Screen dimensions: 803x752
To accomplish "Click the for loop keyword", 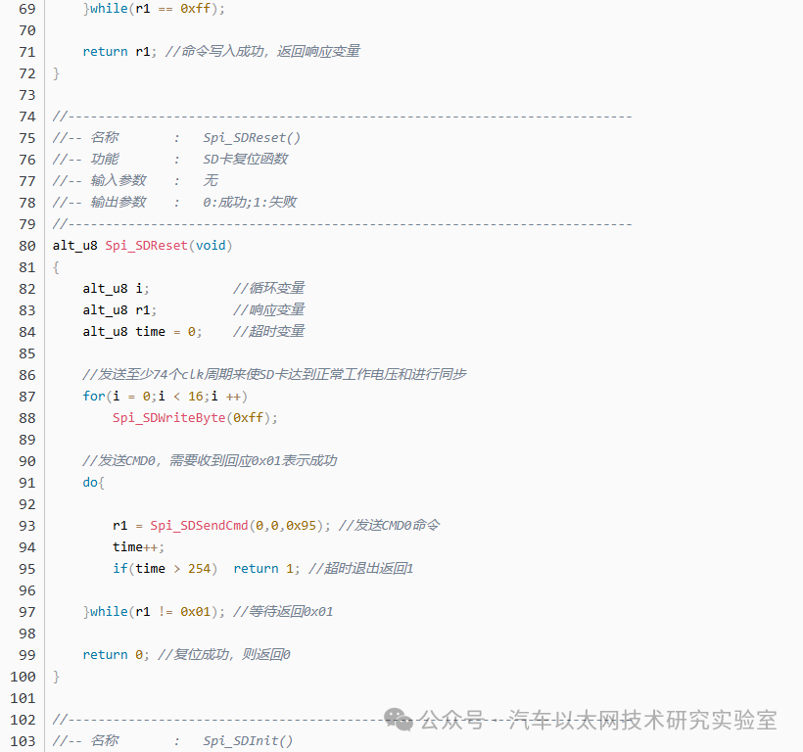I will 94,397.
